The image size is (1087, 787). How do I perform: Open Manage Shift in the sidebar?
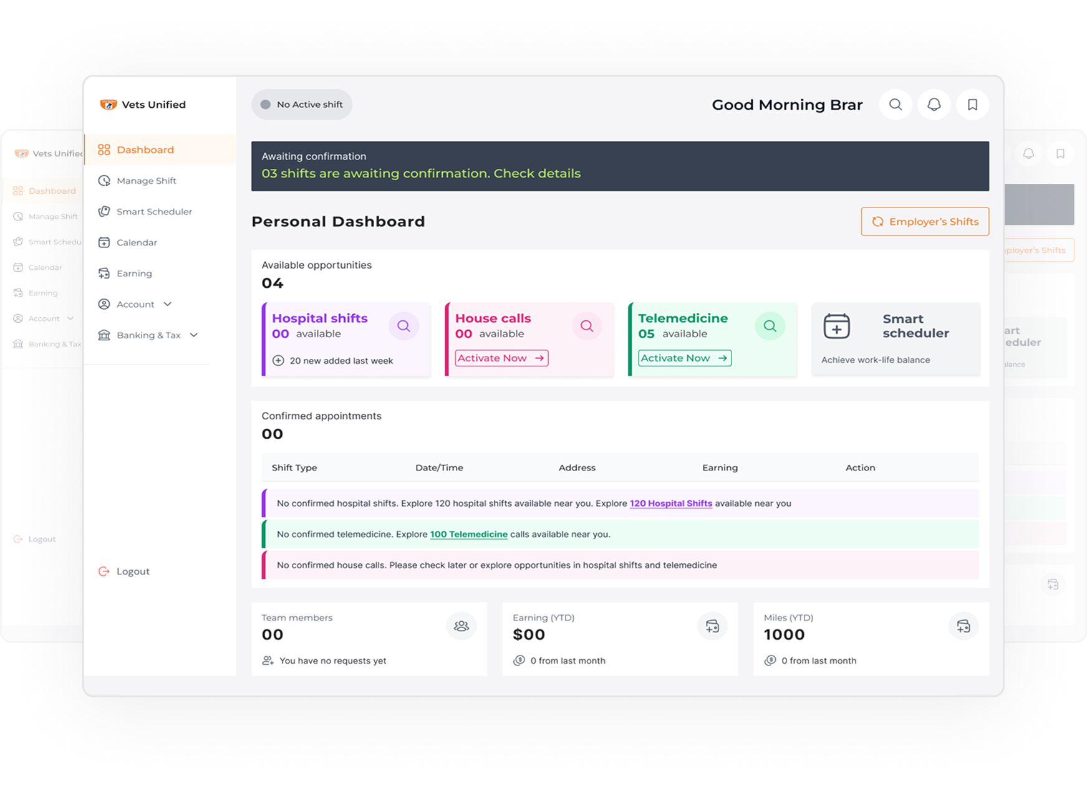click(x=146, y=181)
